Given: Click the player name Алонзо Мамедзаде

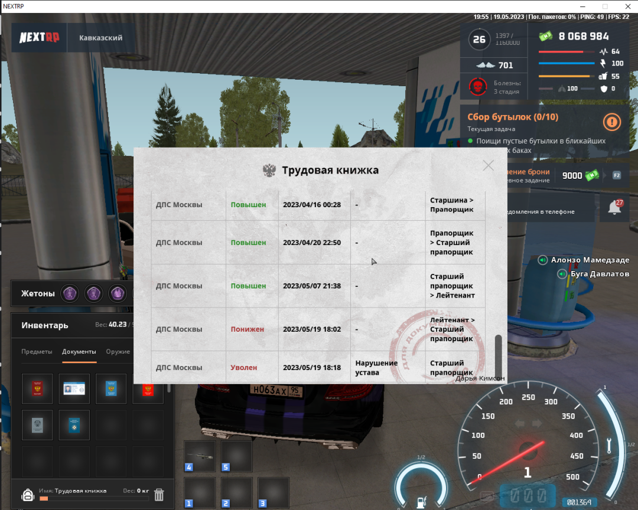Looking at the screenshot, I should tap(590, 260).
